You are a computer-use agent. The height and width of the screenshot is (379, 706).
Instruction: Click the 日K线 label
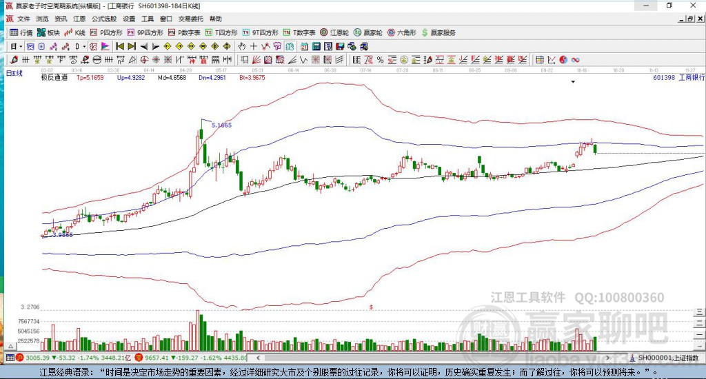(14, 73)
